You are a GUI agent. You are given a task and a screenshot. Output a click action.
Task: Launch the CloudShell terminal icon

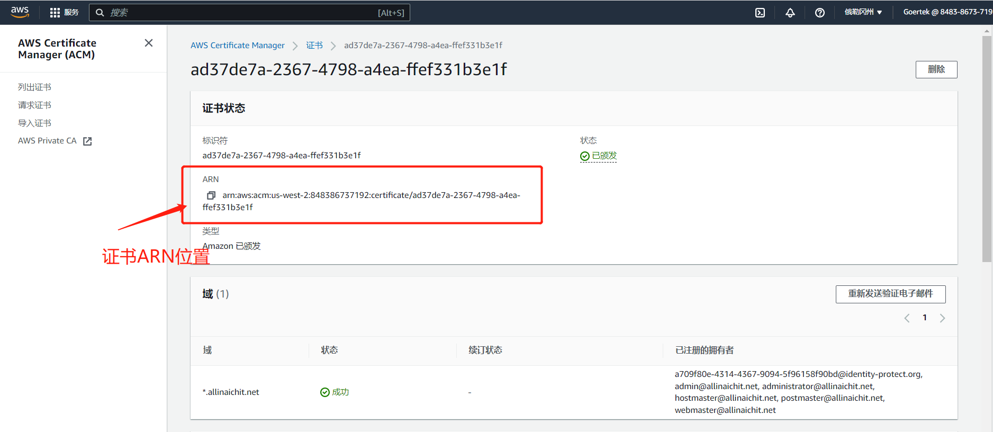tap(760, 13)
